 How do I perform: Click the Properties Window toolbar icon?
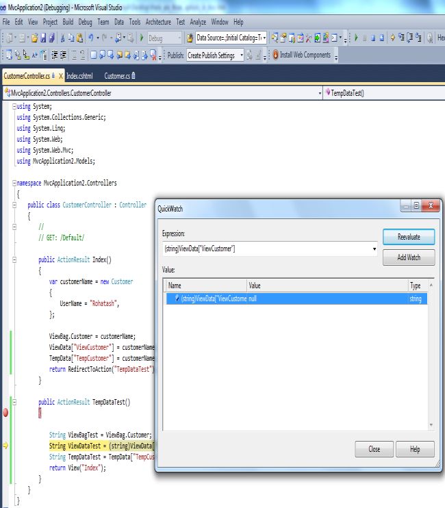click(283, 38)
